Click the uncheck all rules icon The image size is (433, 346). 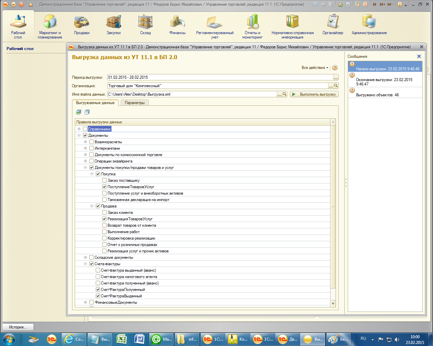coord(87,112)
